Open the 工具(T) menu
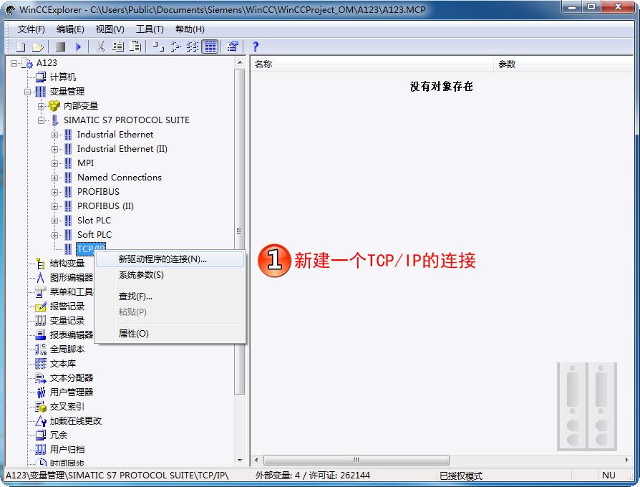 coord(150,29)
